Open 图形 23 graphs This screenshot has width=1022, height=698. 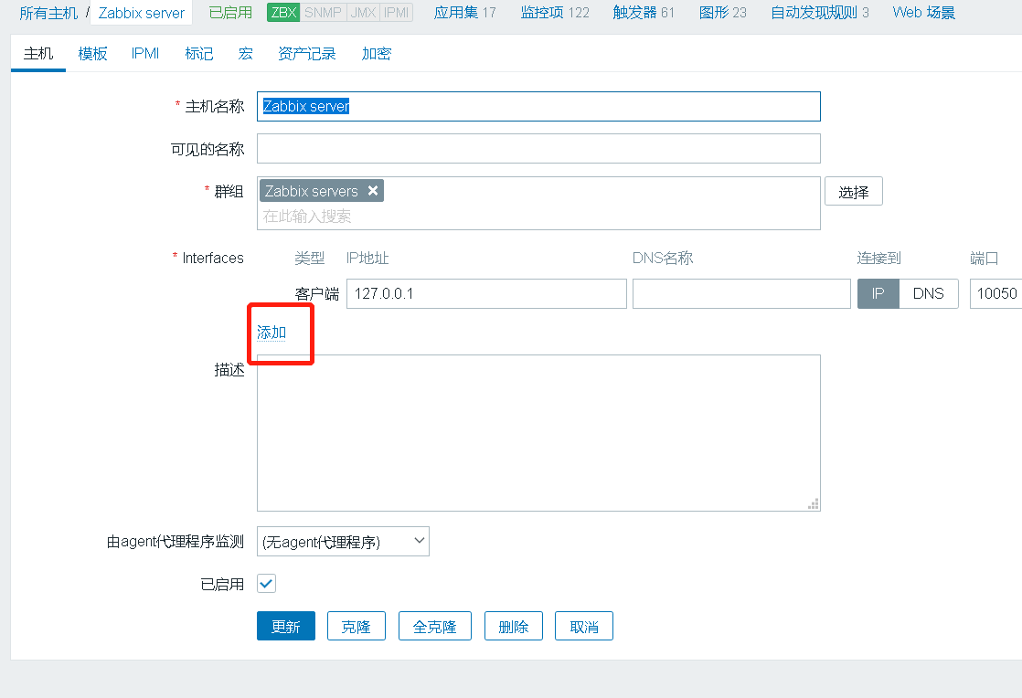(722, 13)
